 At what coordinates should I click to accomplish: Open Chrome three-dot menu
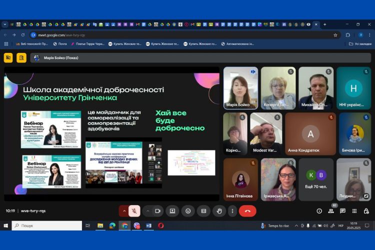point(369,35)
